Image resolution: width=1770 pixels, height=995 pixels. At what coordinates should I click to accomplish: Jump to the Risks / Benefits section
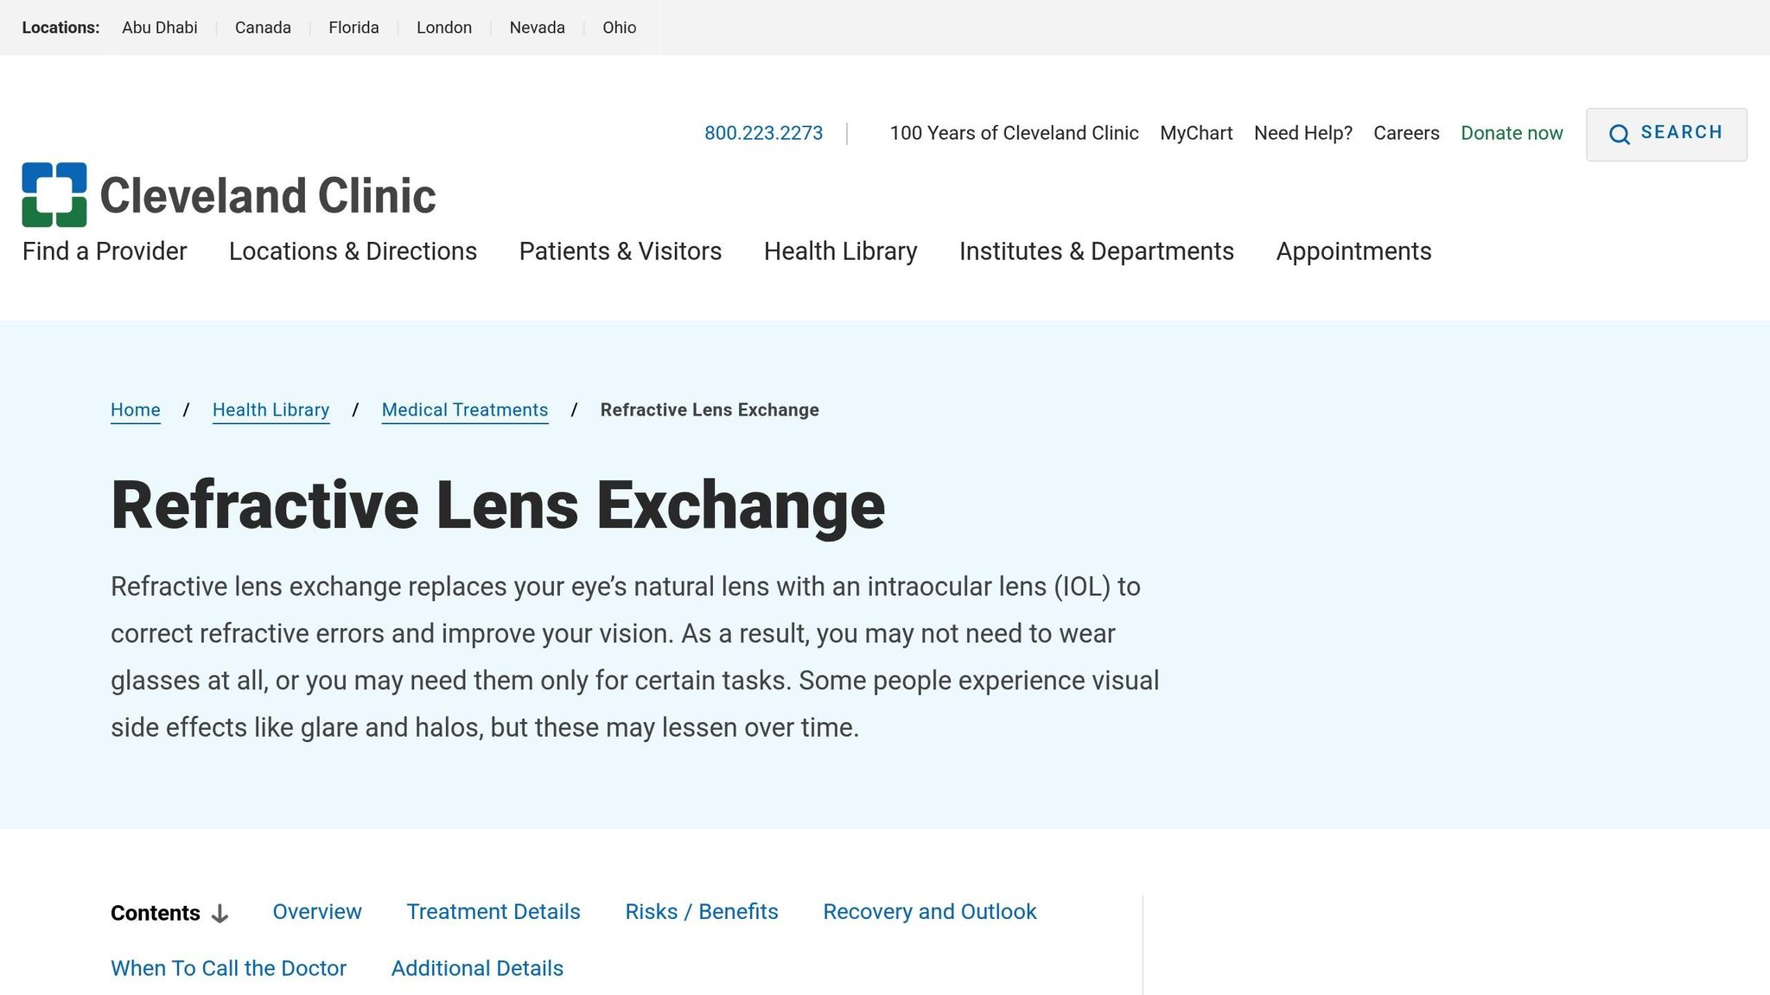(702, 912)
